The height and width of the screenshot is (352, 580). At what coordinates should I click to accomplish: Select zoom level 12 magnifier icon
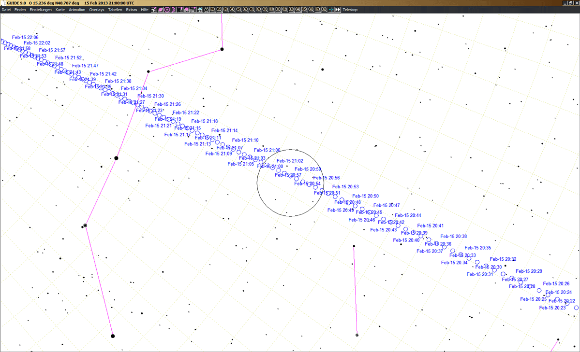(x=284, y=10)
